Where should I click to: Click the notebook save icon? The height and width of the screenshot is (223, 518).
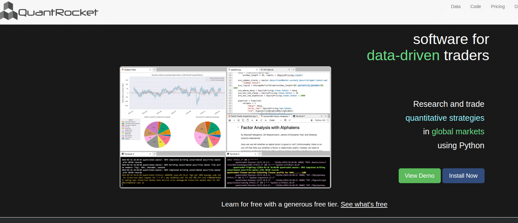pyautogui.click(x=230, y=120)
